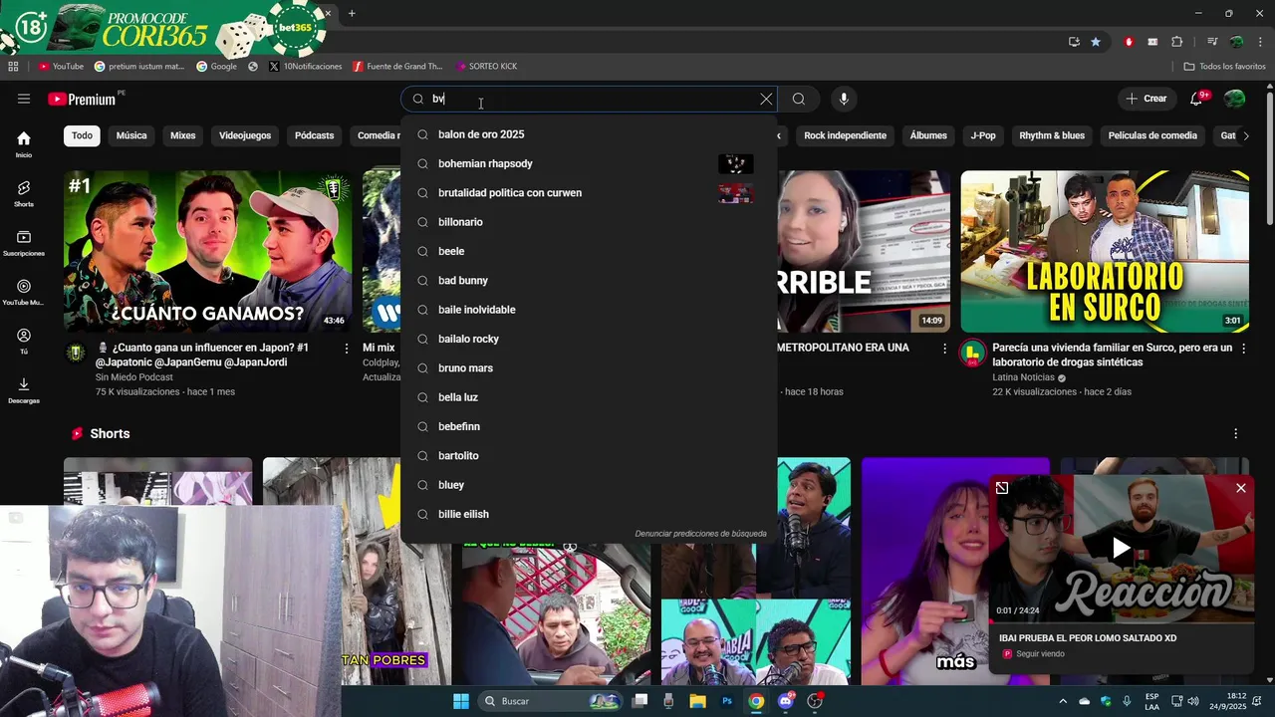The width and height of the screenshot is (1275, 717).
Task: Open File Explorer from taskbar
Action: [x=698, y=701]
